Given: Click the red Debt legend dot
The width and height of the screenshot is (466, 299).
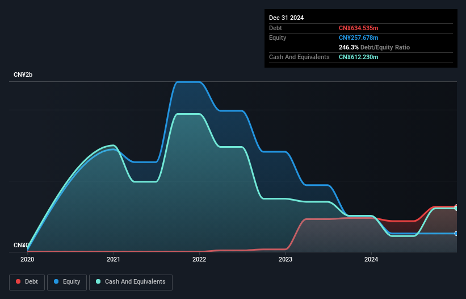Looking at the screenshot, I should [18, 281].
